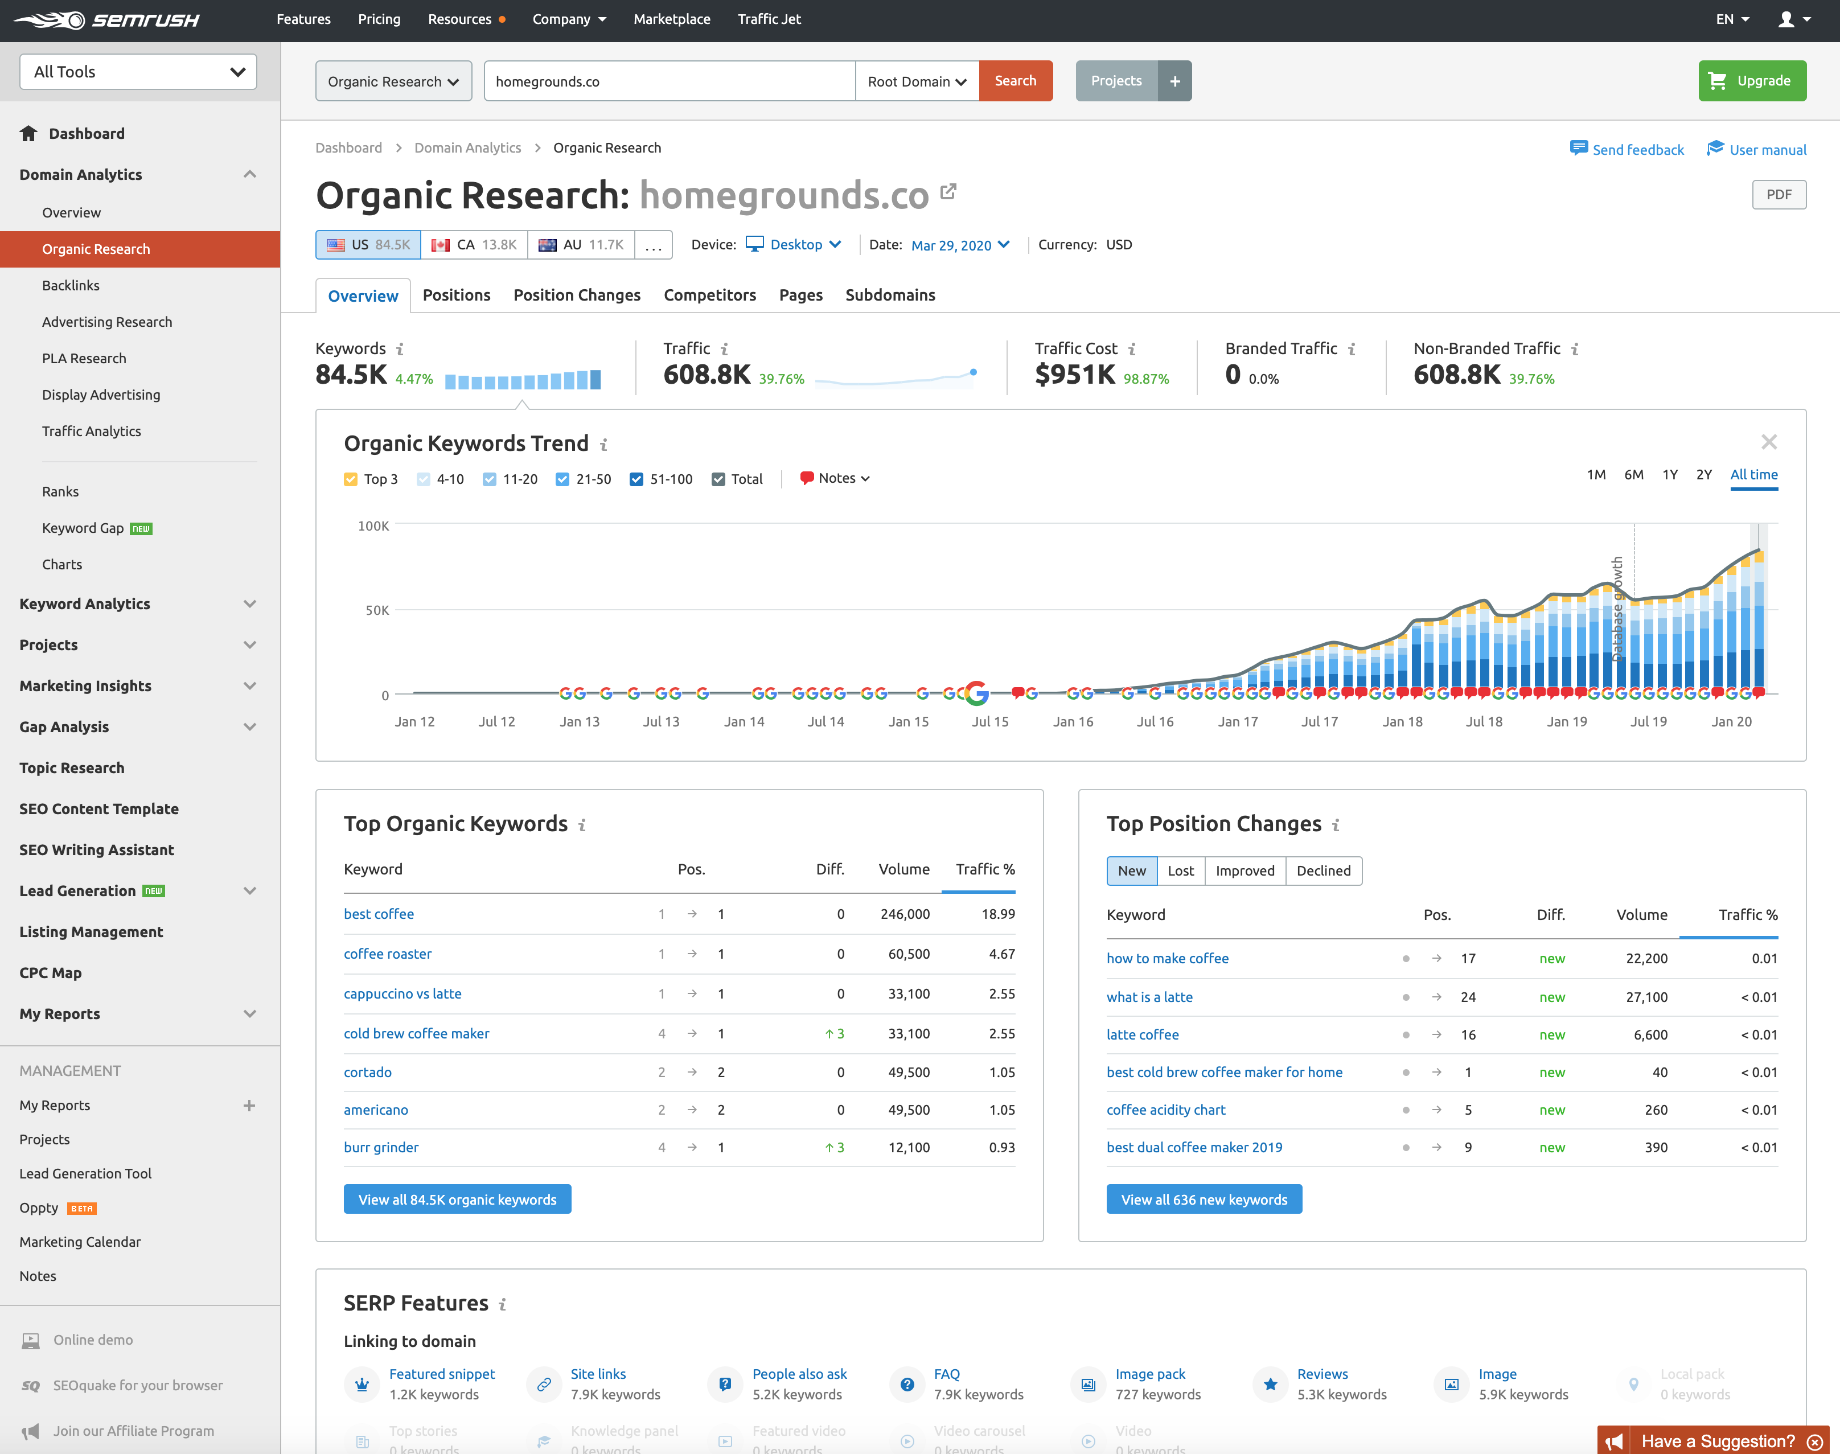Close the Organic Keywords Trend panel

1768,442
